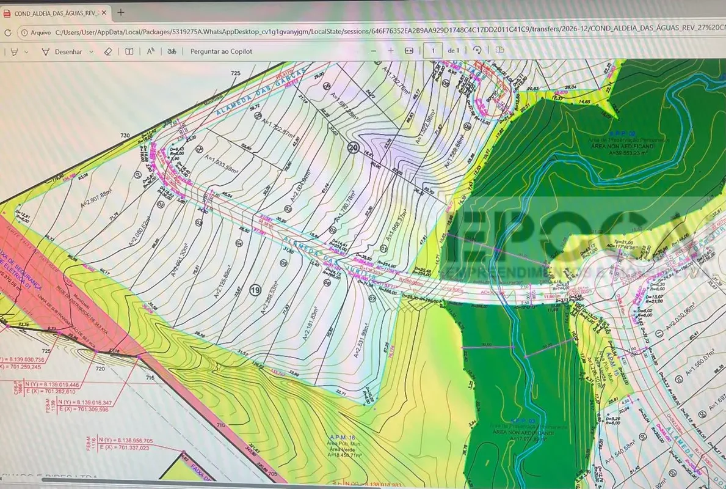
Task: Zoom in with the plus button
Action: pos(391,51)
